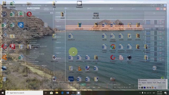Open Help menu in CamStudio window
This screenshot has width=169, height=95.
click(140, 85)
